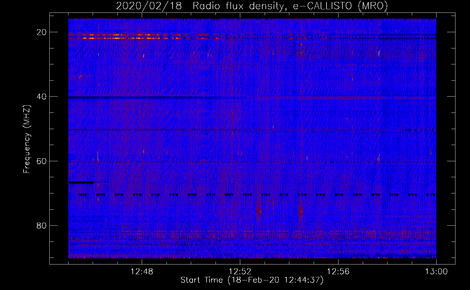Click the '20' frequency tick label
The image size is (470, 290).
coord(42,32)
